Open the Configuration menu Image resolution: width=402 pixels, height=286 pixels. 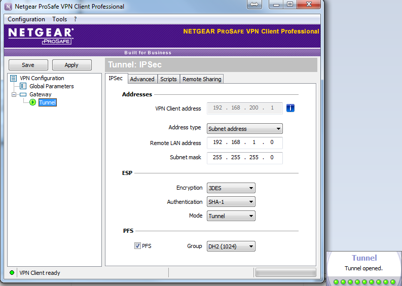click(x=26, y=19)
